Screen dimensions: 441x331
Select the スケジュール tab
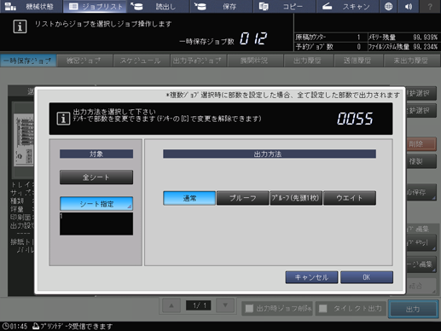[141, 61]
